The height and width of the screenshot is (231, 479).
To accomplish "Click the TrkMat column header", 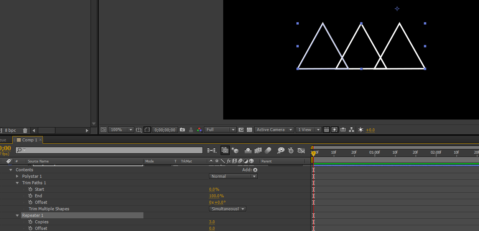I will click(x=186, y=161).
